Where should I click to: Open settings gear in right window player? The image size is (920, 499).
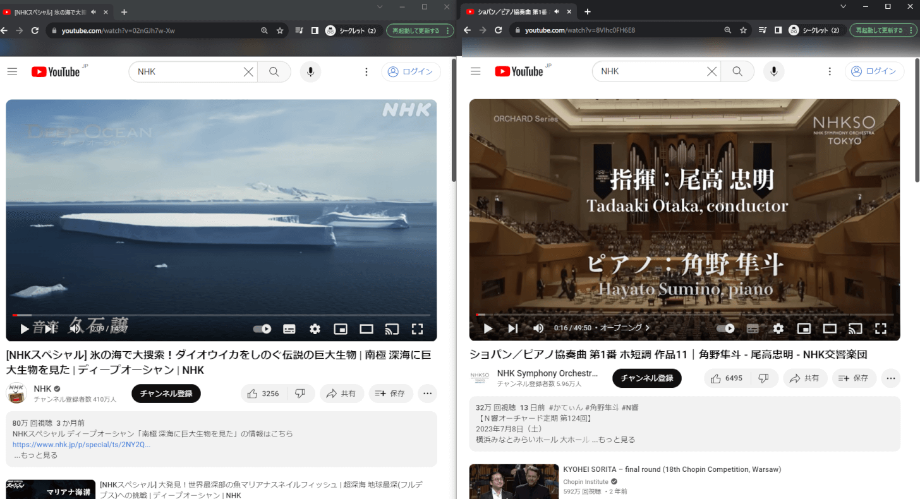click(x=778, y=328)
